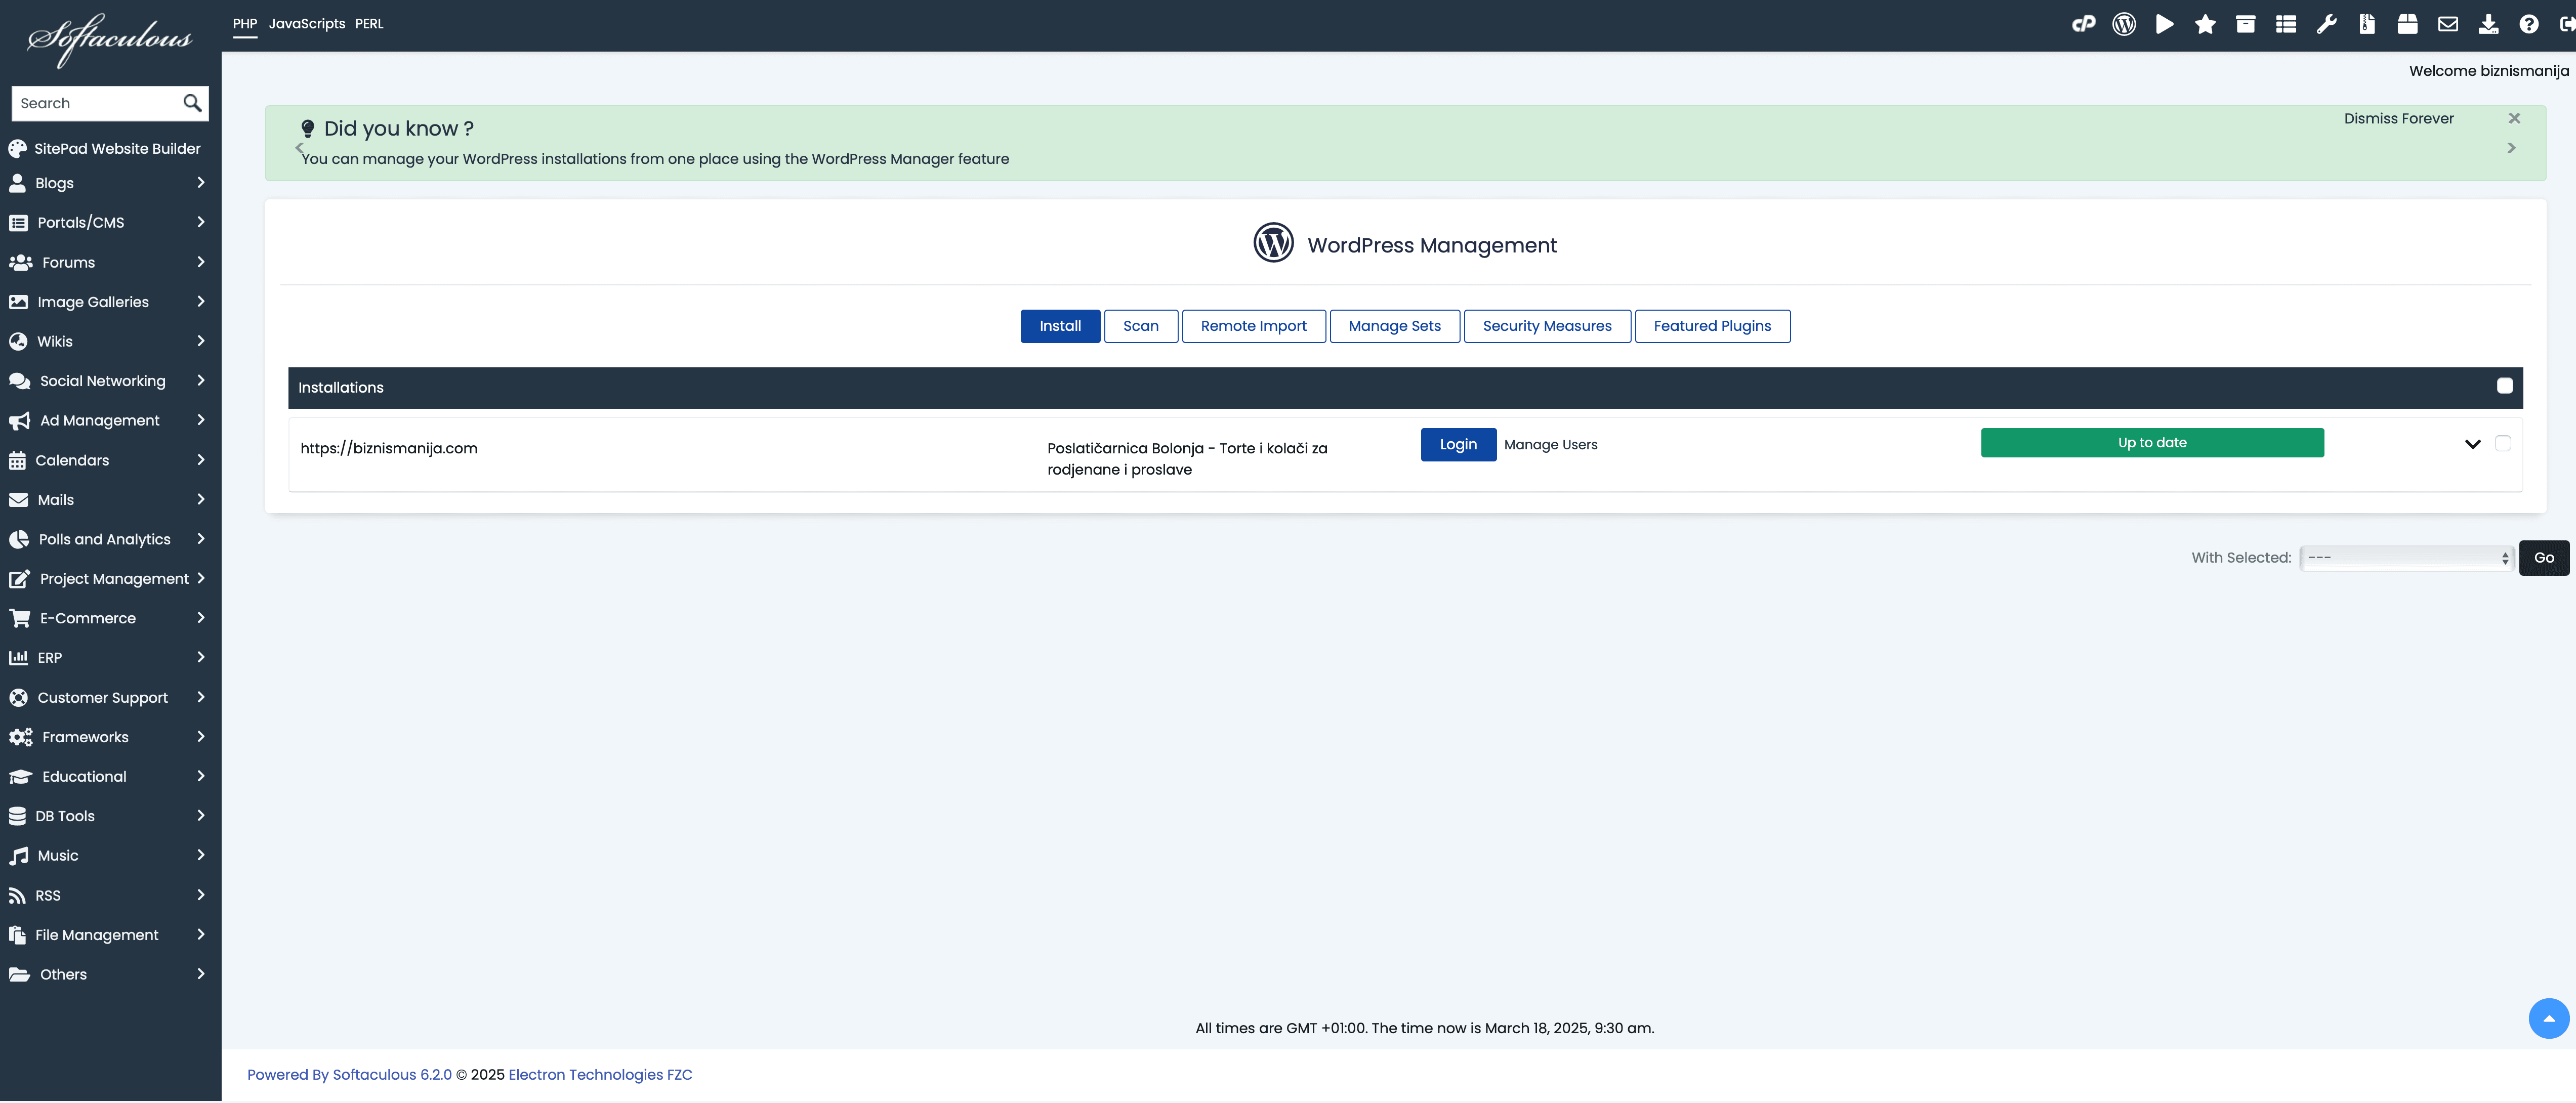Click the search magnifier icon
Image resolution: width=2576 pixels, height=1103 pixels.
tap(192, 103)
